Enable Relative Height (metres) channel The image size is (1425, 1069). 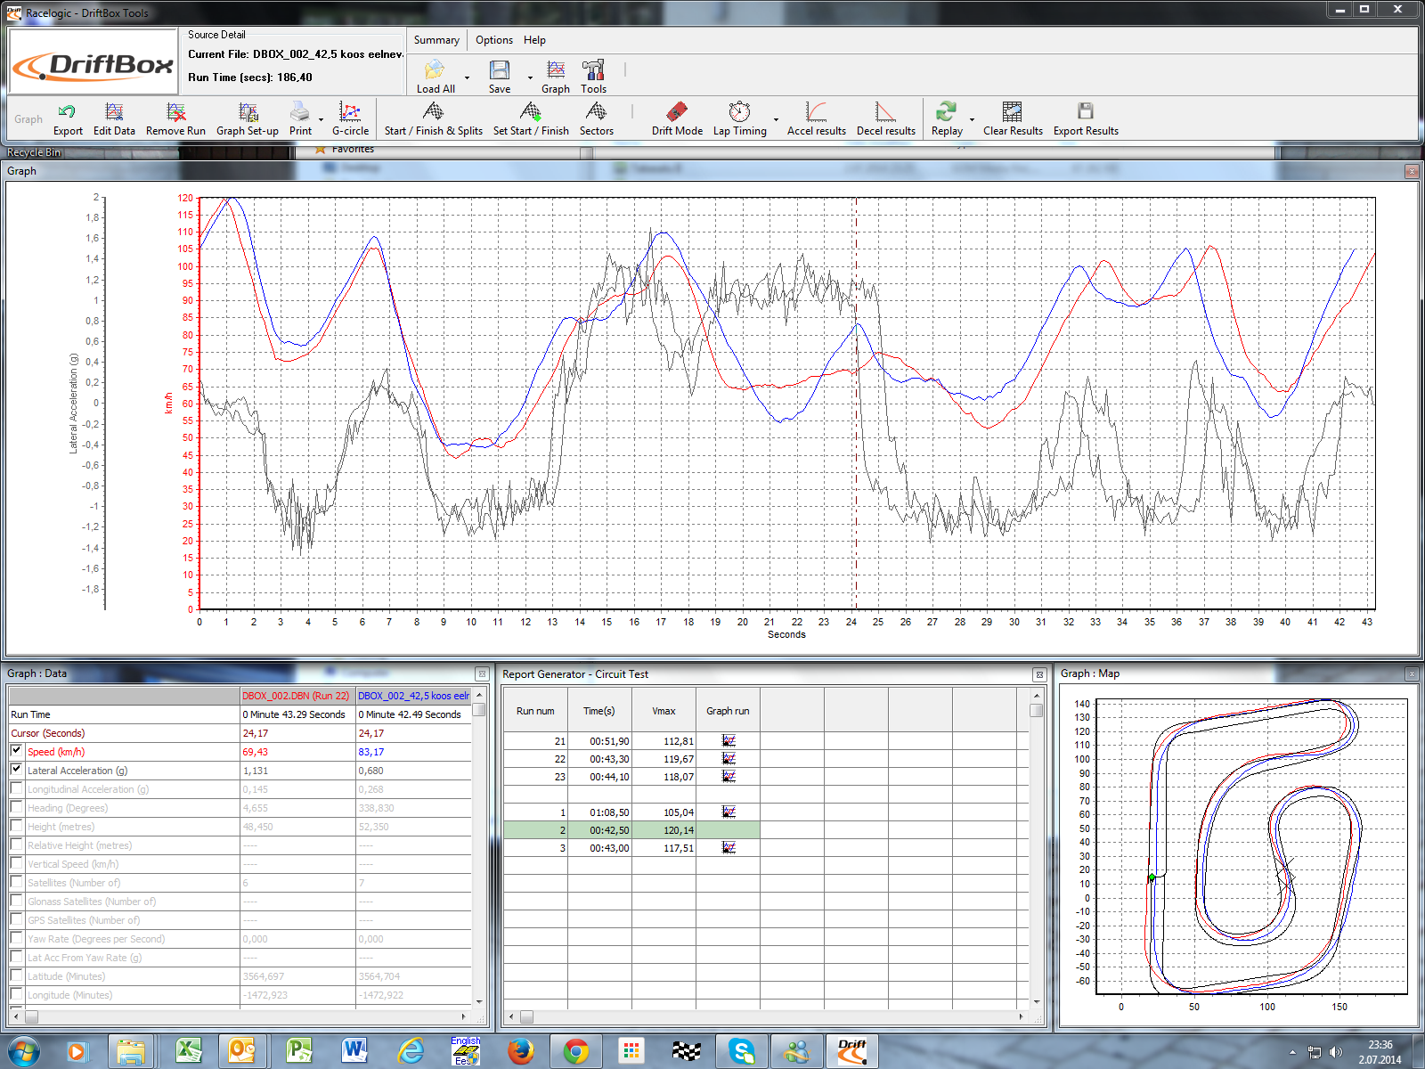click(16, 845)
